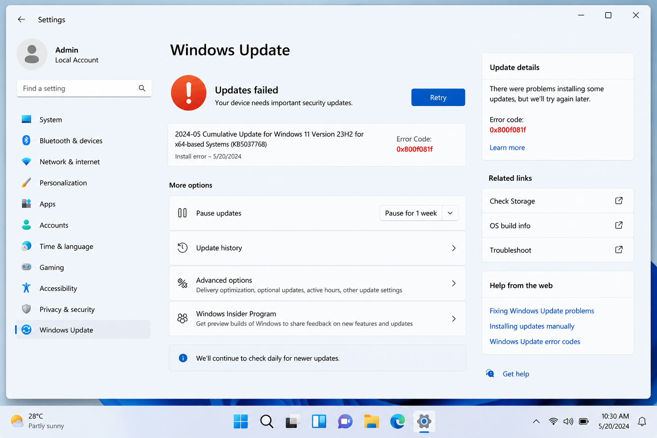Click the Get help chat icon
The image size is (657, 438).
(490, 373)
